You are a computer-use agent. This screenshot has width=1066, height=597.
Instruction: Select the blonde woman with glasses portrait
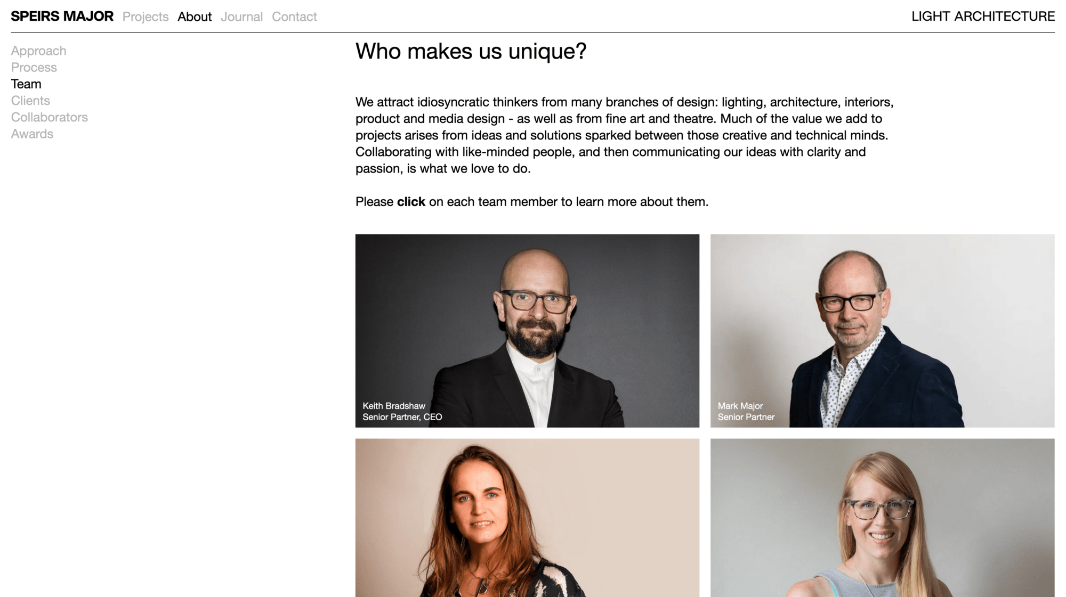tap(882, 518)
